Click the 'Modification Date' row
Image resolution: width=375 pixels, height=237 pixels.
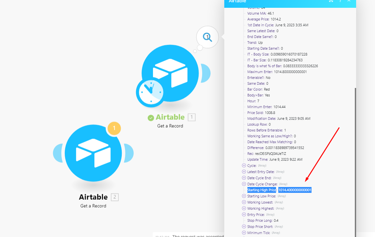279,118
